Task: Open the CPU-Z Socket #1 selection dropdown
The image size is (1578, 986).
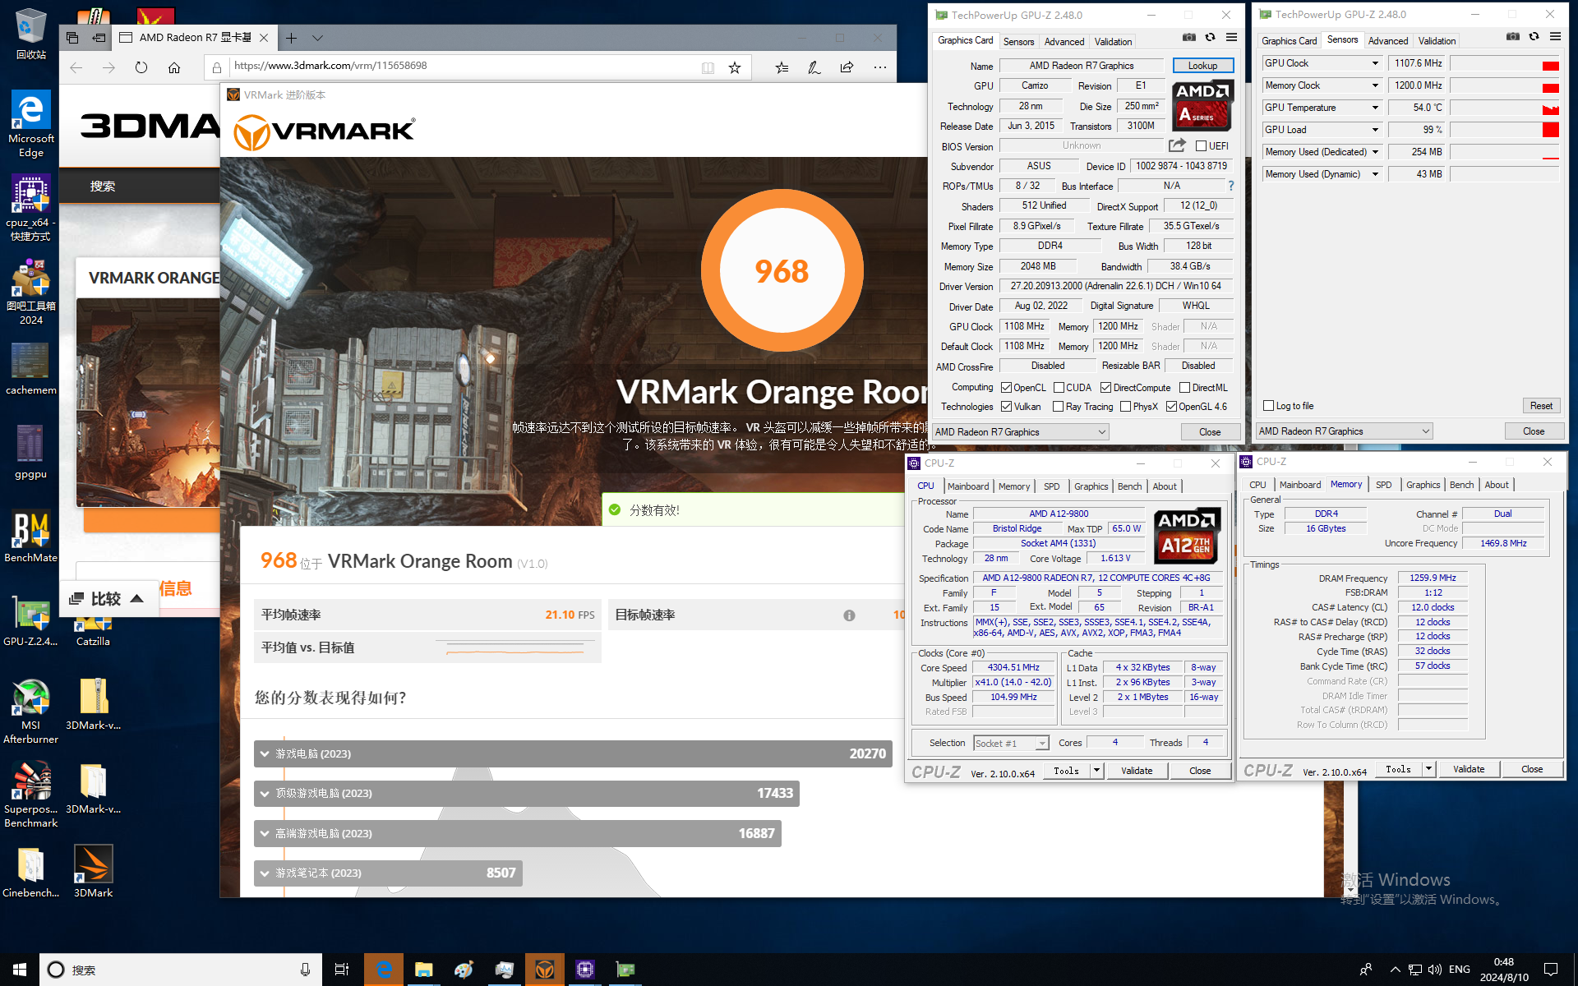Action: tap(1011, 743)
